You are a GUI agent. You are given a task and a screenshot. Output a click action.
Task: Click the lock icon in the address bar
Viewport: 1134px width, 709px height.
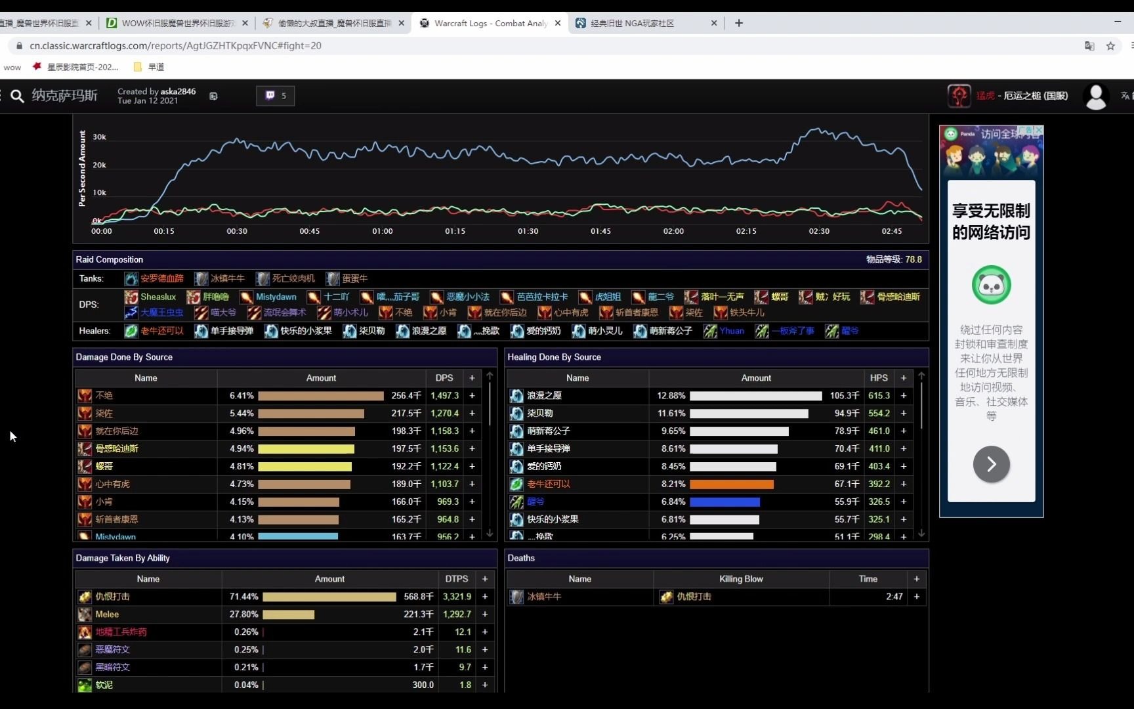point(19,46)
